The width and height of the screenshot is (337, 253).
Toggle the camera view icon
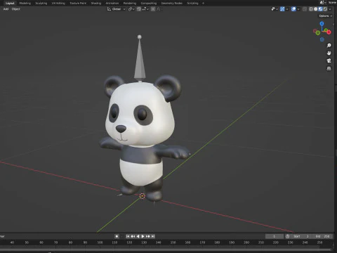[329, 61]
